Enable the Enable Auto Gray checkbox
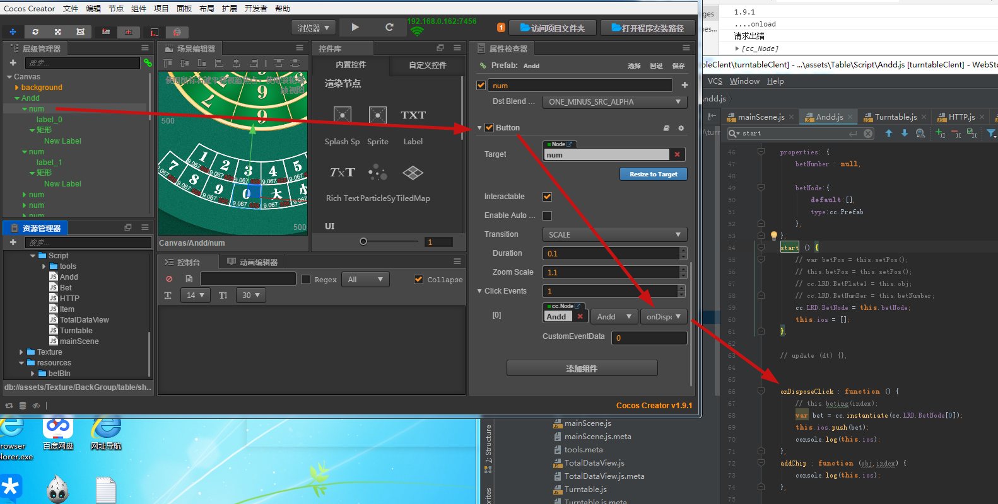The height and width of the screenshot is (504, 998). pos(547,215)
